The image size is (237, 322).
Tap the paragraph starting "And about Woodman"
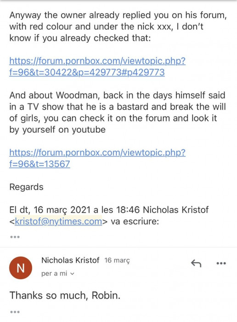pyautogui.click(x=118, y=112)
